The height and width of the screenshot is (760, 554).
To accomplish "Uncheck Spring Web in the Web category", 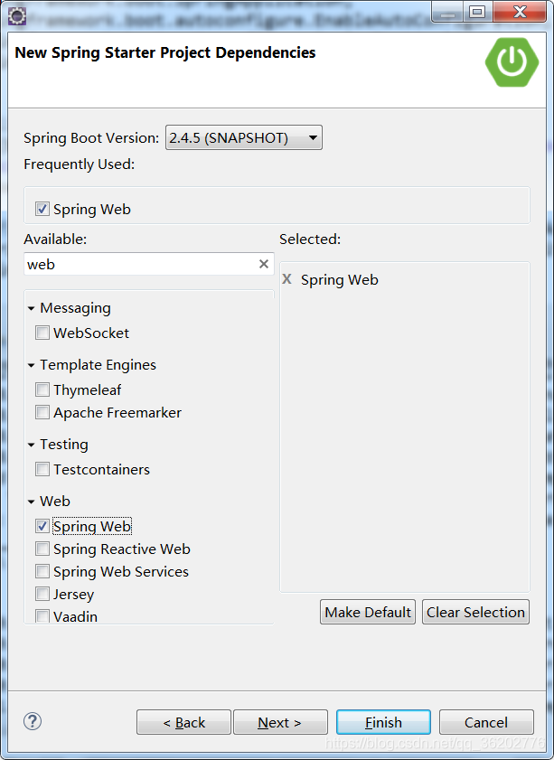I will tap(42, 526).
